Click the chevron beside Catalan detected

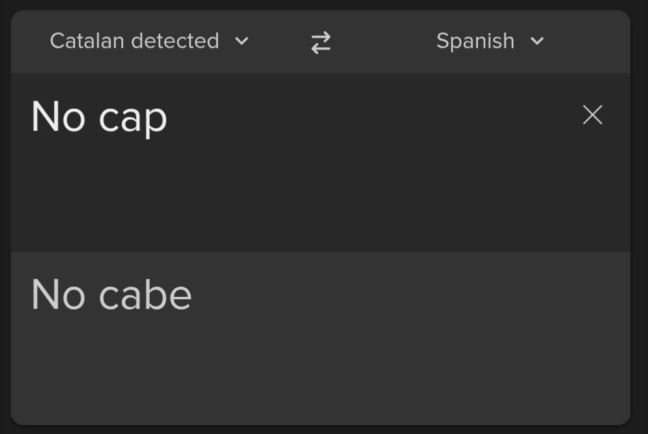(x=242, y=41)
